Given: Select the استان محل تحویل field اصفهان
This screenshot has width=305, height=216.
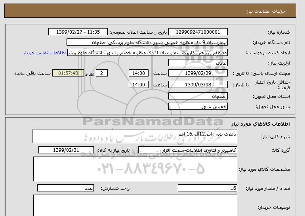Looking at the screenshot, I should [198, 96].
